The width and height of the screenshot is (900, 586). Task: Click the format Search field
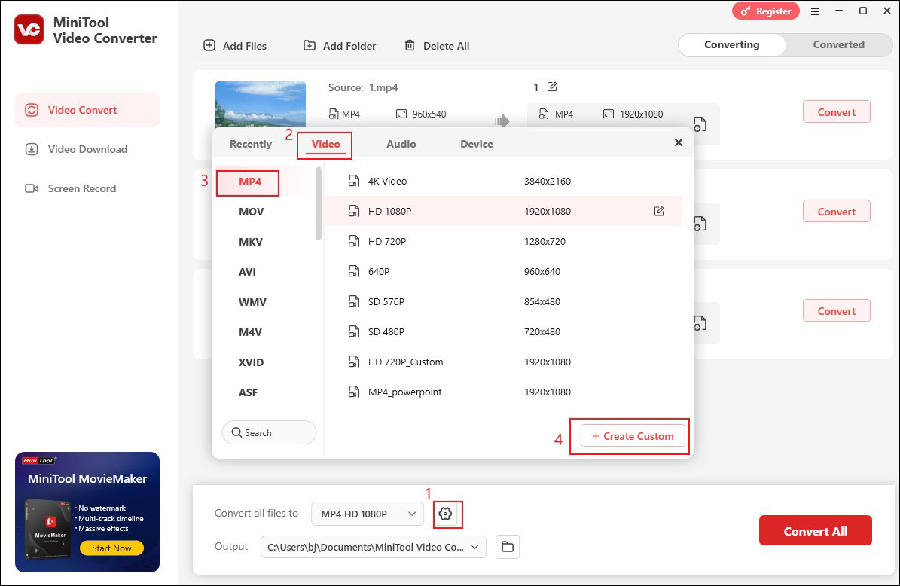coord(269,433)
